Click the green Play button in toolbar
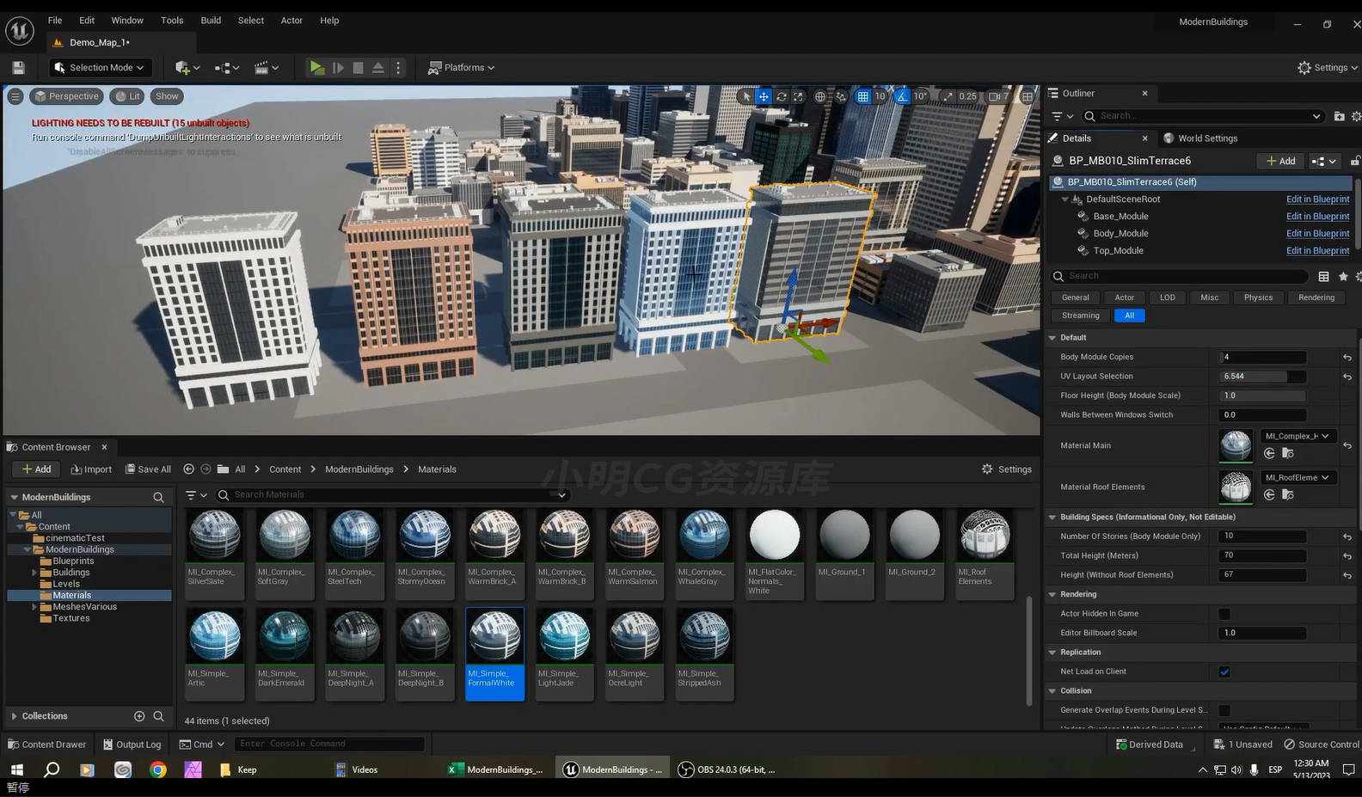The image size is (1362, 797). (316, 68)
